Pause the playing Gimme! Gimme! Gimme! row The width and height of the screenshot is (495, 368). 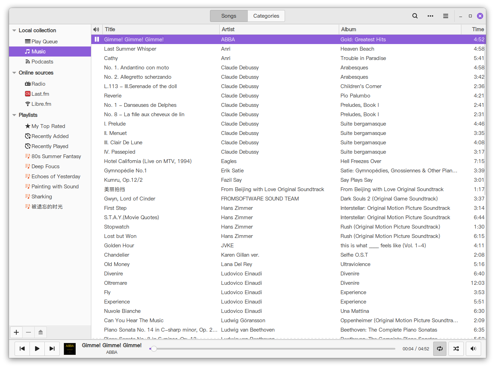(97, 40)
